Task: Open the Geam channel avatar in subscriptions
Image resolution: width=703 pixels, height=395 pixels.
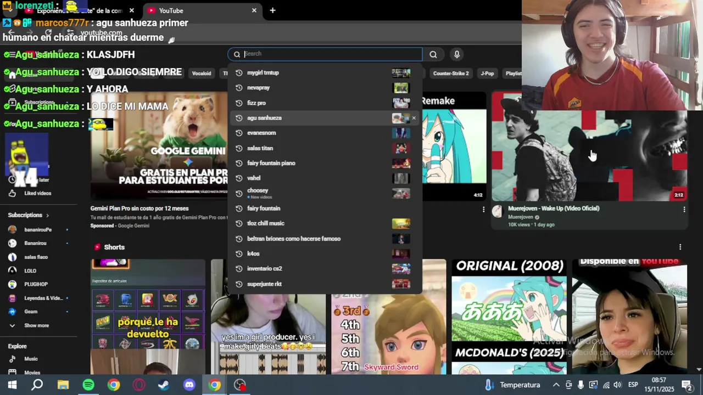Action: point(12,312)
